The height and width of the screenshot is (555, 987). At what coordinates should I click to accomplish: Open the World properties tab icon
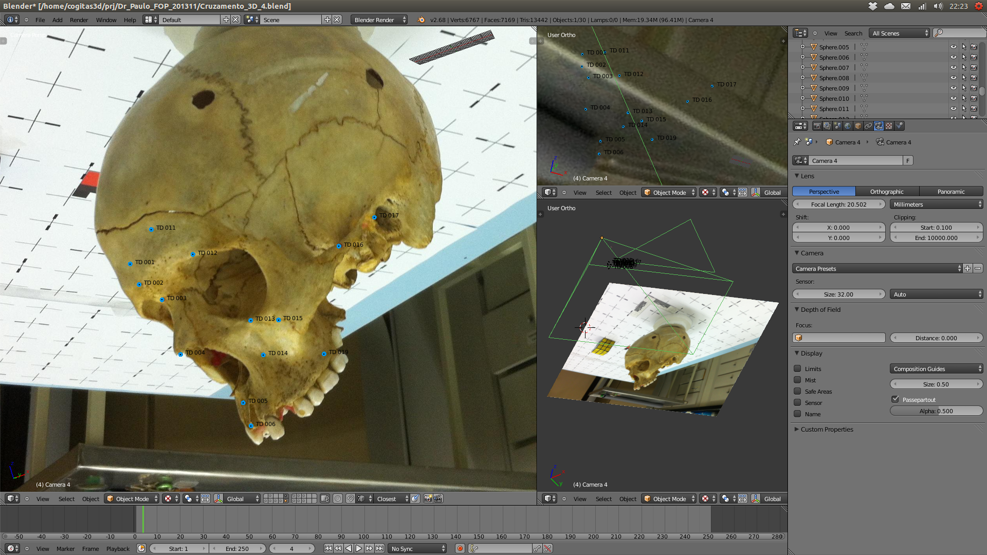(848, 126)
